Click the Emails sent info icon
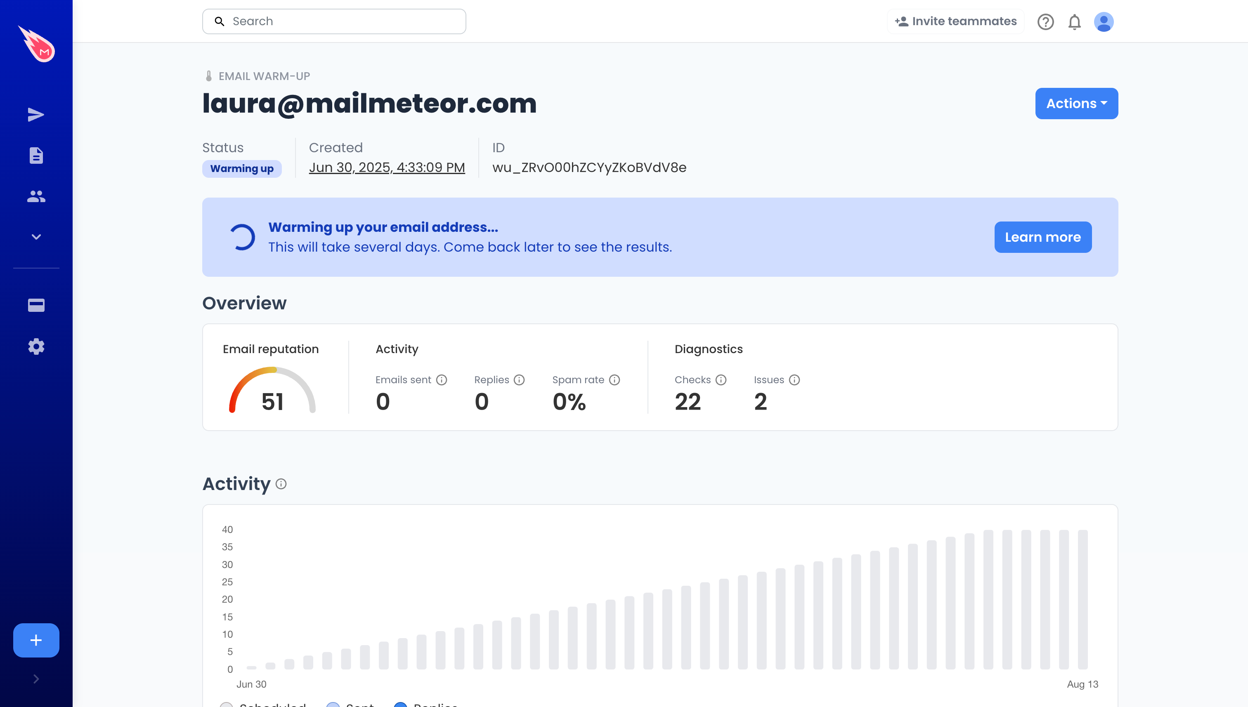The height and width of the screenshot is (707, 1248). (x=441, y=380)
